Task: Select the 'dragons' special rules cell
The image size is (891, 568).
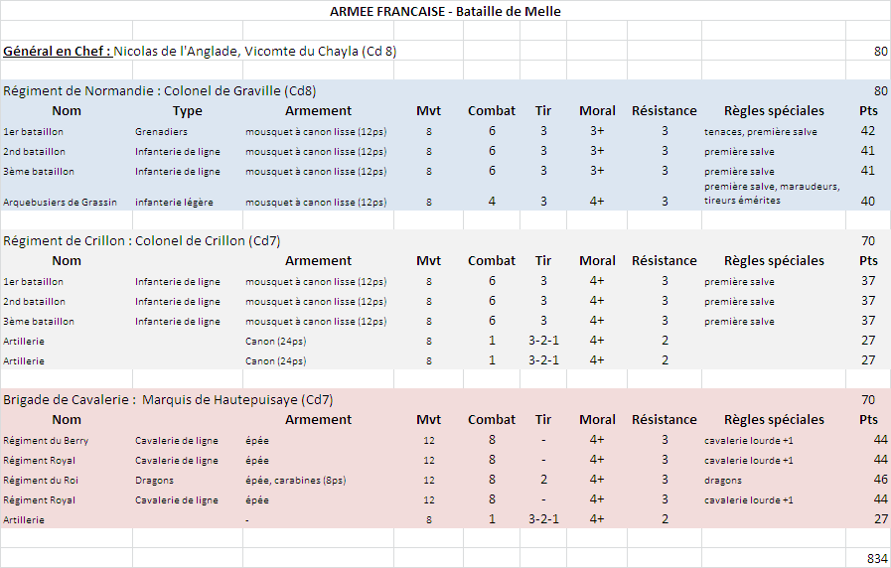Action: click(723, 481)
